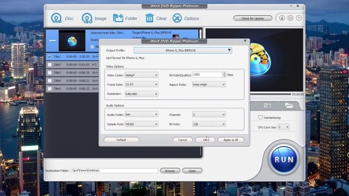
Task: Uncheck the Title1 checkbox
Action: pyautogui.click(x=50, y=57)
